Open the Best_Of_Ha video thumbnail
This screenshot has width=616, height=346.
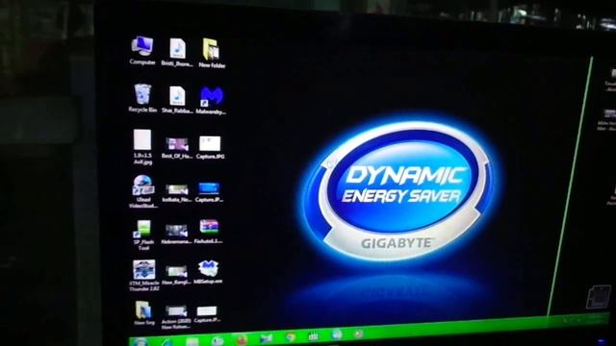177,147
